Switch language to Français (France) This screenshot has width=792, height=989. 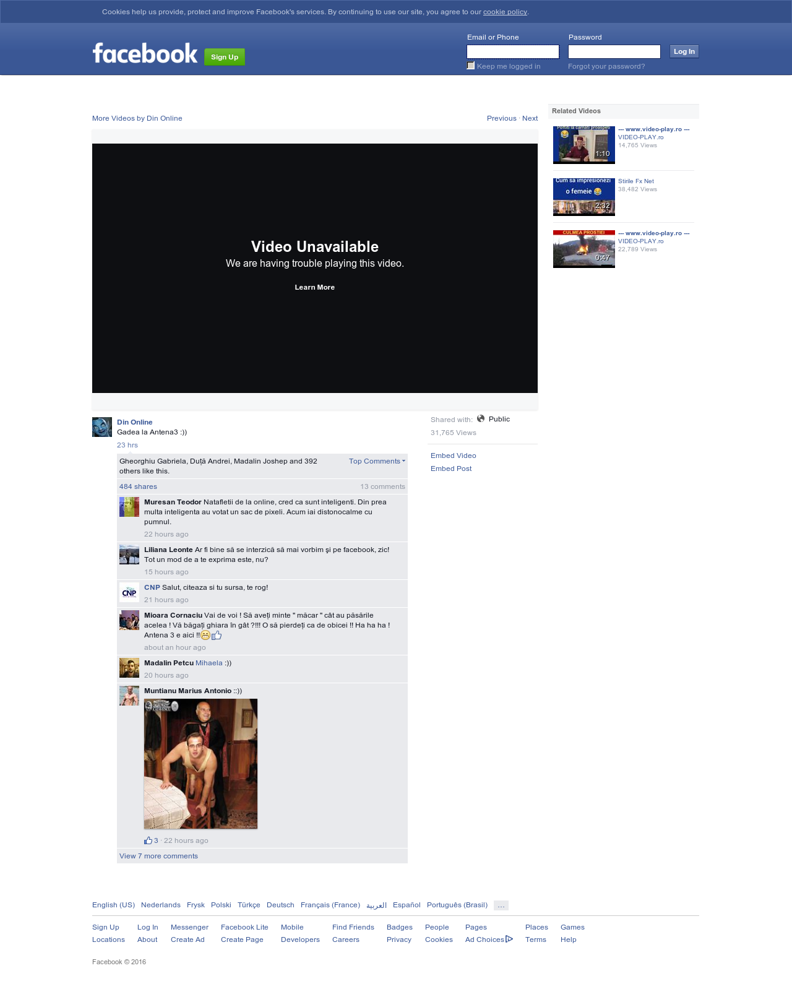[330, 905]
